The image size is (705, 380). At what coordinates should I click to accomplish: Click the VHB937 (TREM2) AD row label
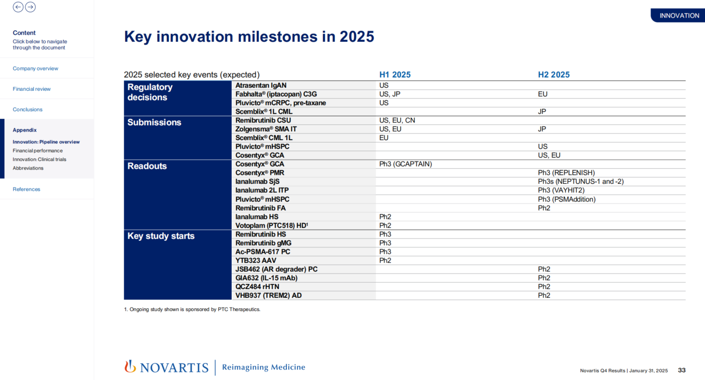(x=269, y=295)
